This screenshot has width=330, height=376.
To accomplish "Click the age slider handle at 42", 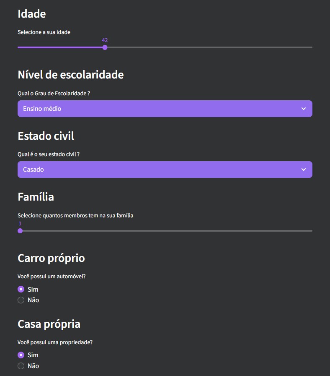I will click(x=105, y=47).
